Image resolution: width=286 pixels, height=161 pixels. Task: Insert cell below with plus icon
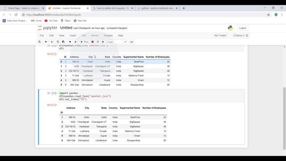coord(46,42)
